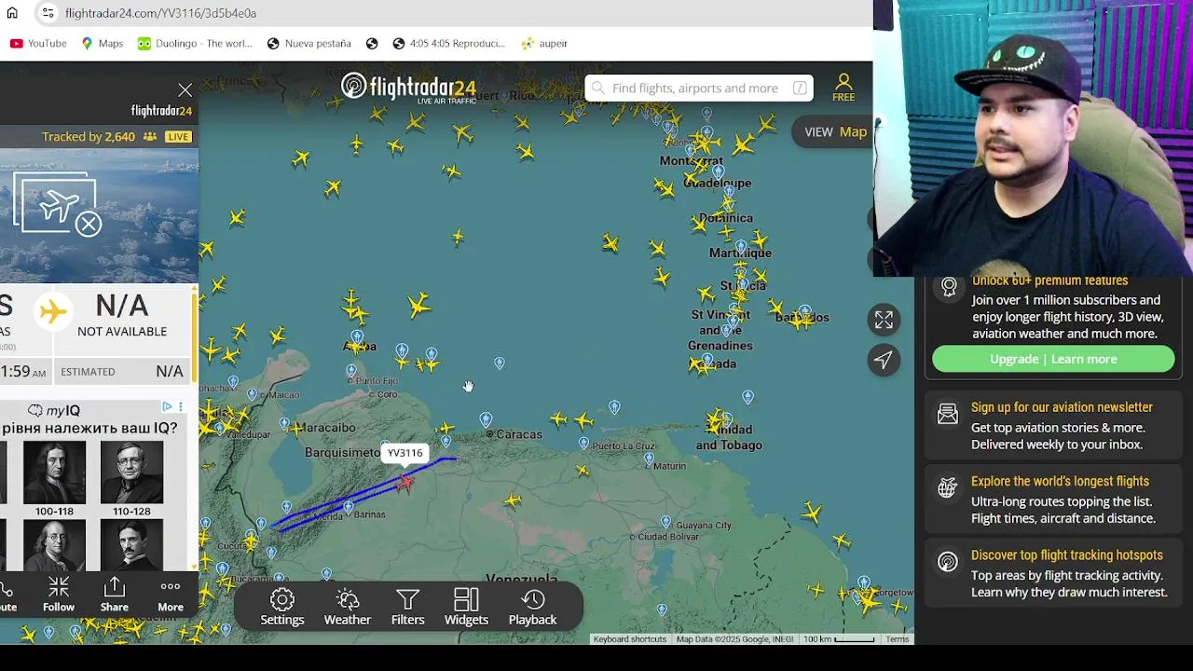Select the red YV3116 aircraft on map

point(405,482)
